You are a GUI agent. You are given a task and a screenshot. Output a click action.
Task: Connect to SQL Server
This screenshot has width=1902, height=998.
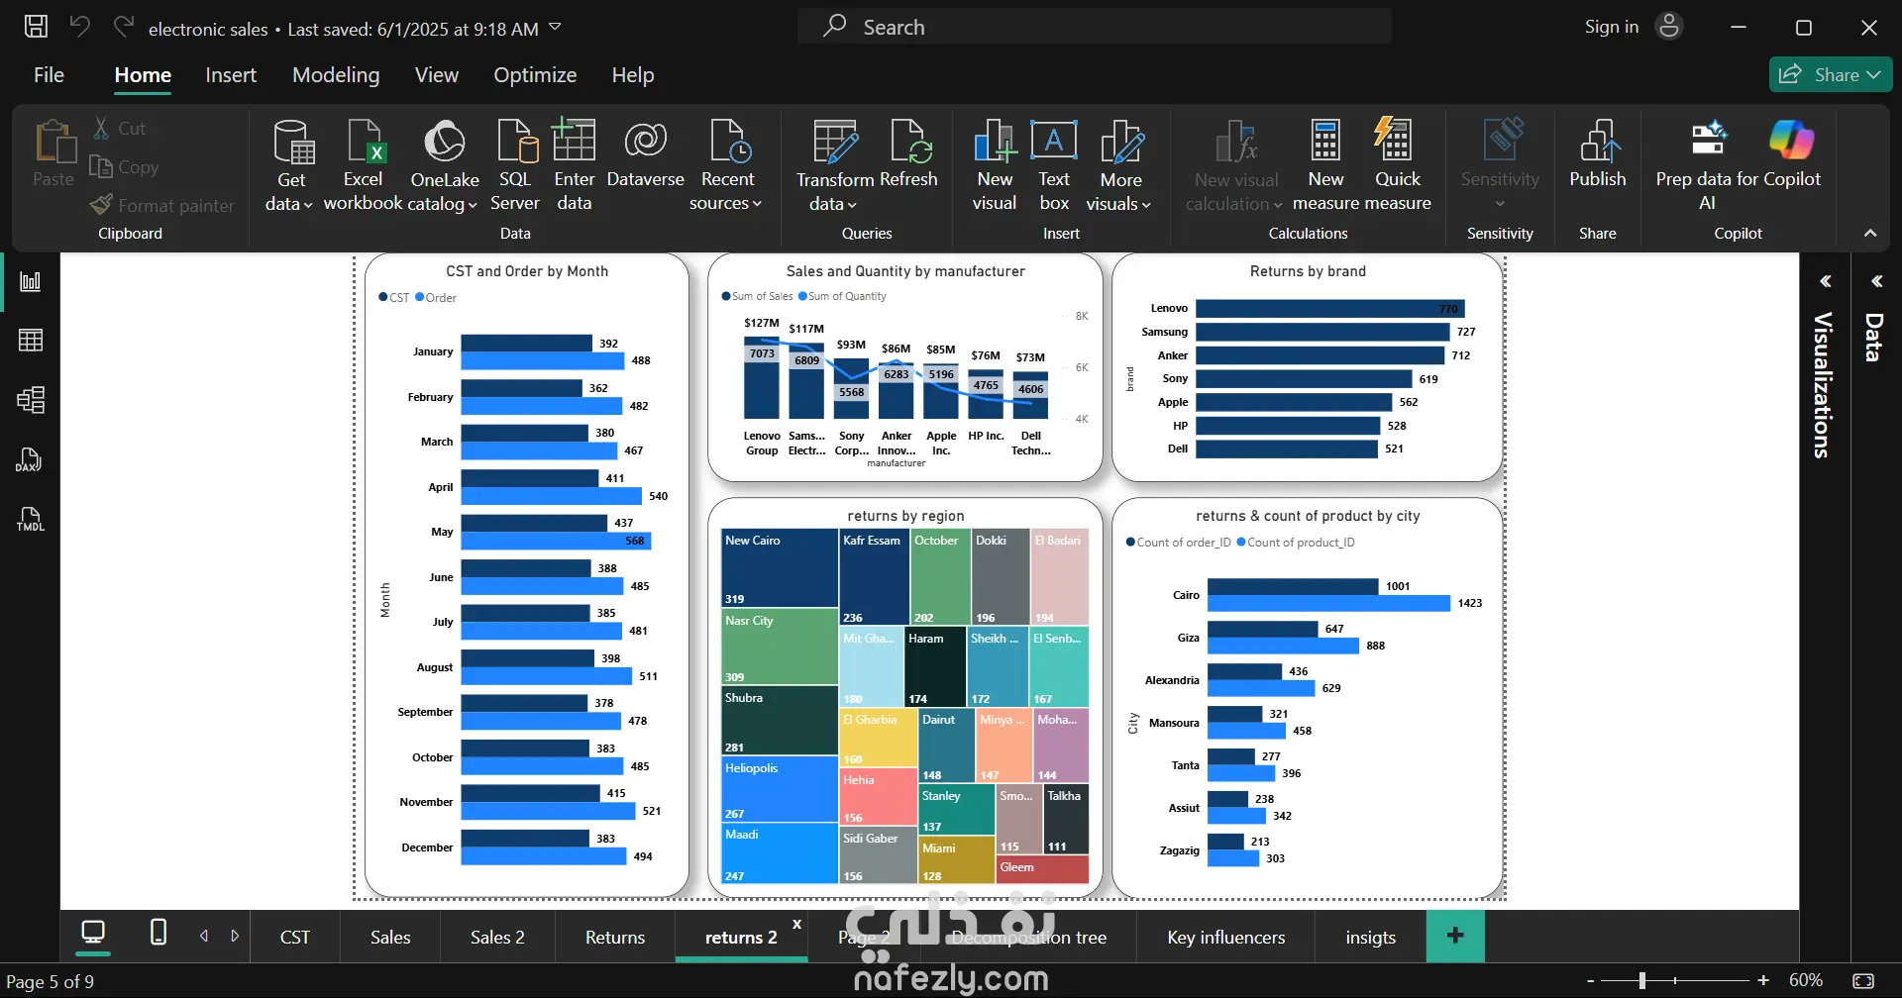(515, 164)
